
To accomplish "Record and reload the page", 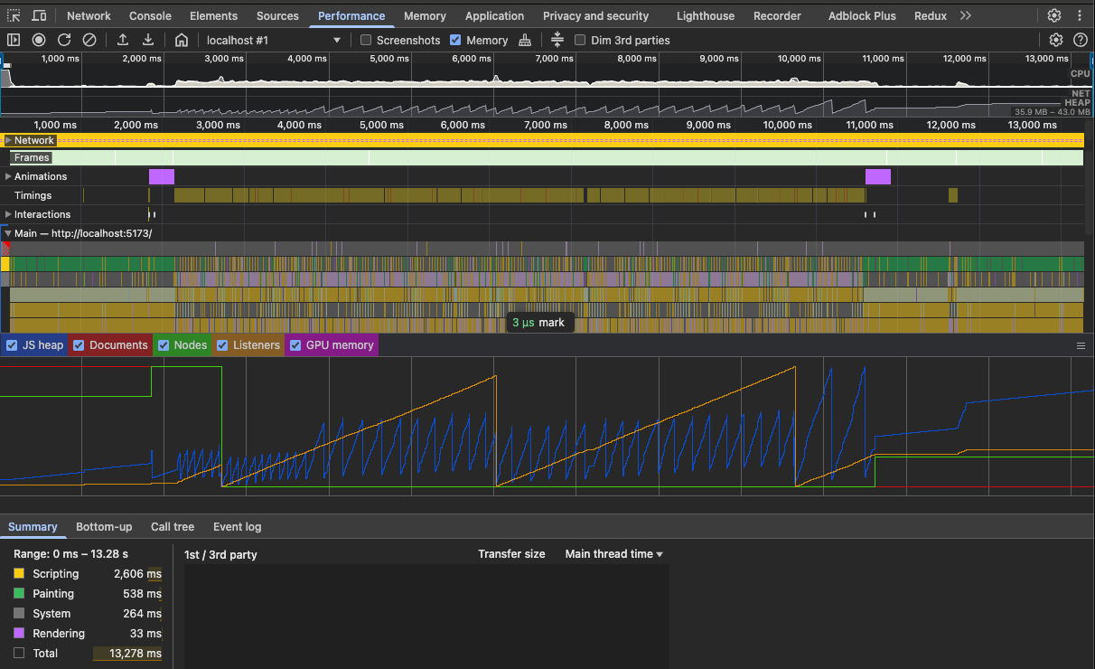I will [x=62, y=40].
